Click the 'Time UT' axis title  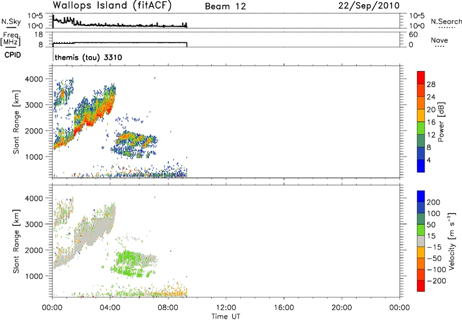point(226,317)
